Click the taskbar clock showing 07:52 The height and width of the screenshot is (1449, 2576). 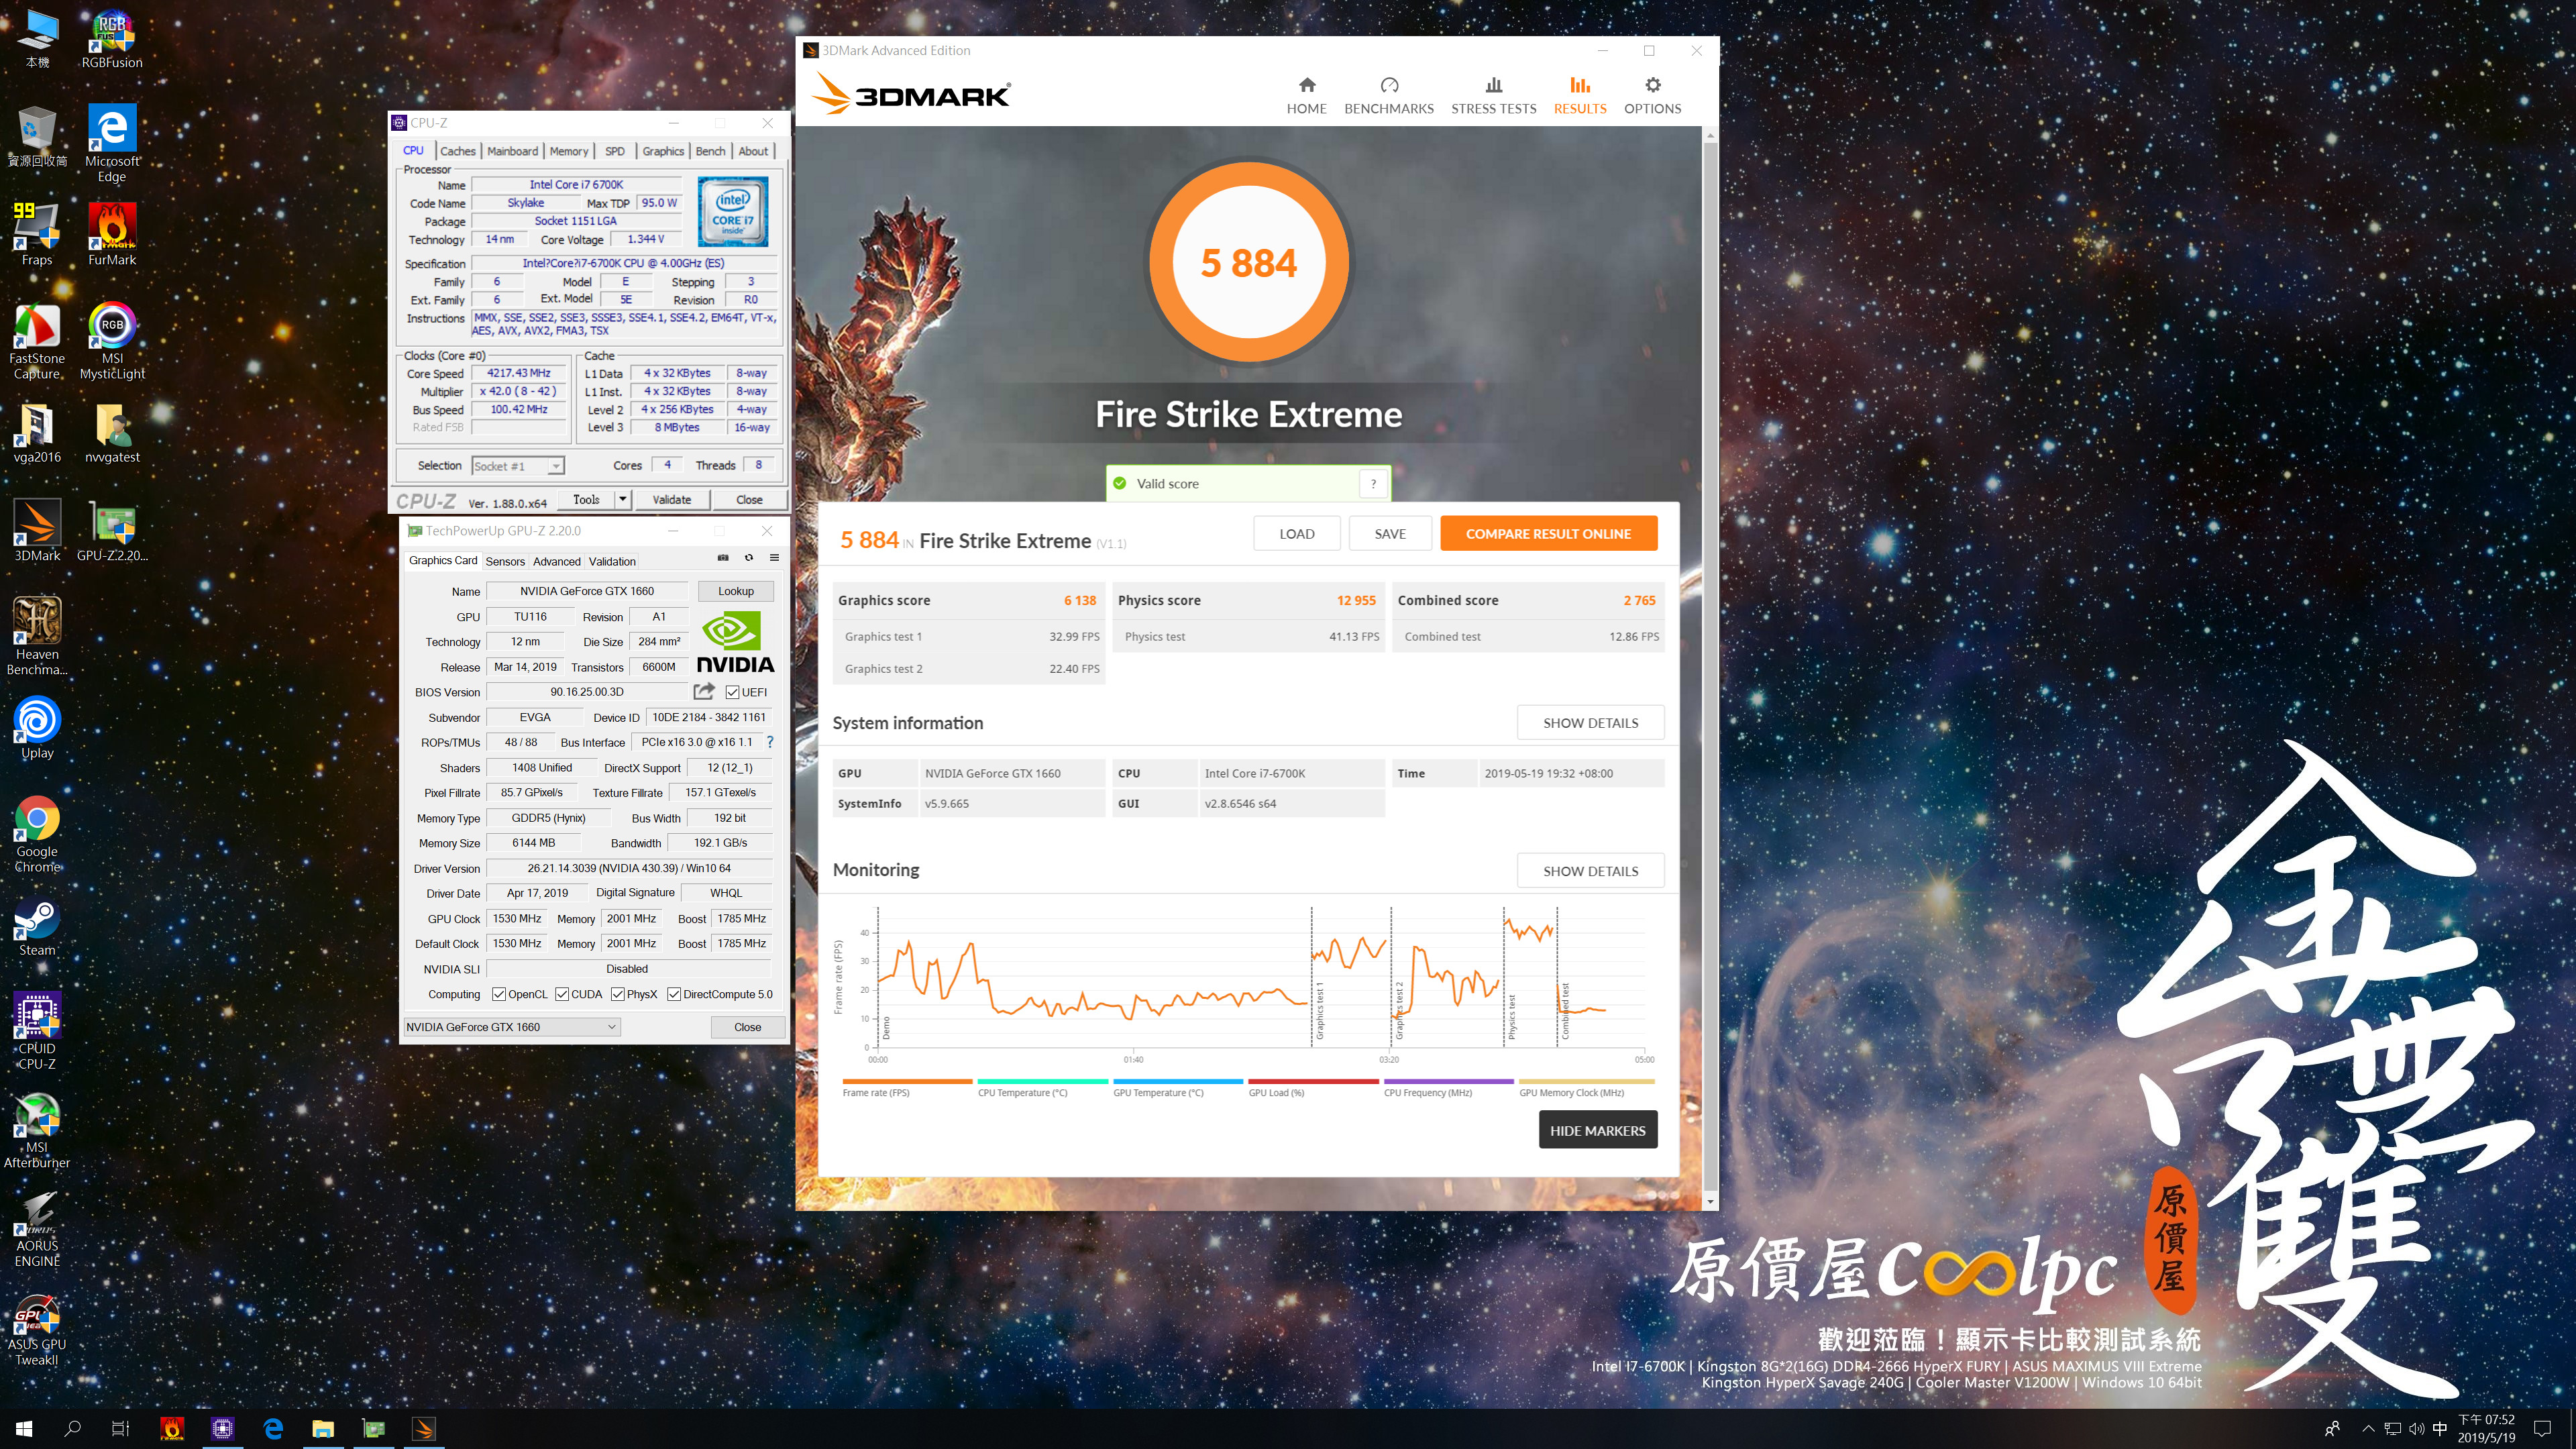coord(2486,1428)
